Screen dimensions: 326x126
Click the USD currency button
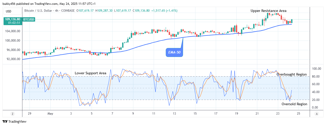click(x=12, y=11)
